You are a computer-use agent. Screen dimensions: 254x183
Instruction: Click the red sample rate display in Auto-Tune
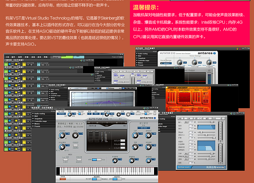[x=63, y=179]
